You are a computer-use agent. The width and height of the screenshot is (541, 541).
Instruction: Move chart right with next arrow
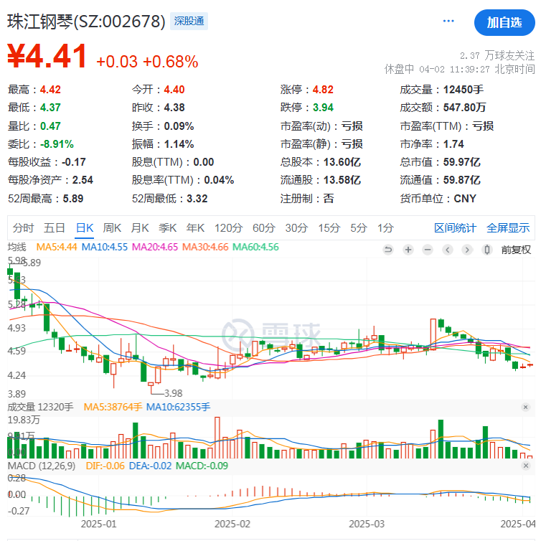[x=467, y=250]
